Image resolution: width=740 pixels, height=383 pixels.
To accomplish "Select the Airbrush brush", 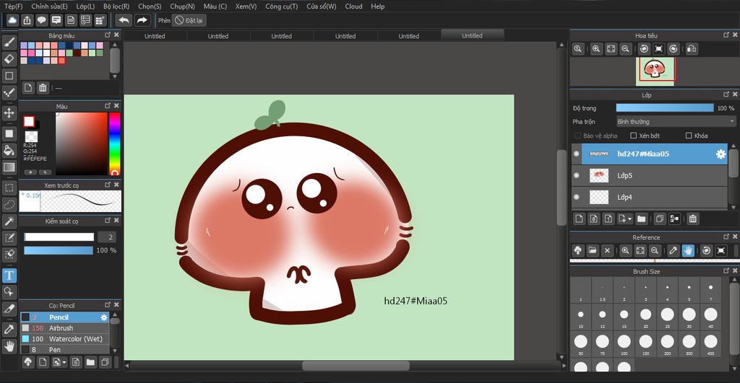I will (64, 328).
